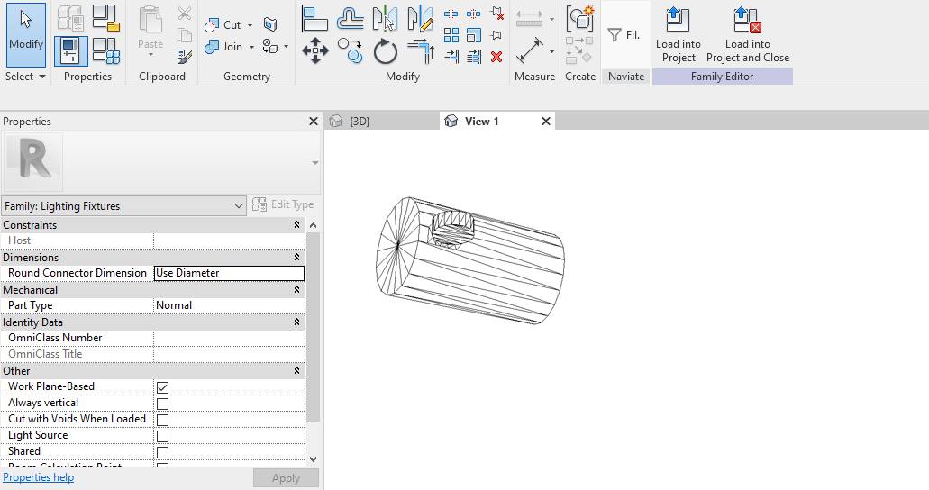Click the properties scrollbar down arrow
The width and height of the screenshot is (929, 490).
click(314, 459)
